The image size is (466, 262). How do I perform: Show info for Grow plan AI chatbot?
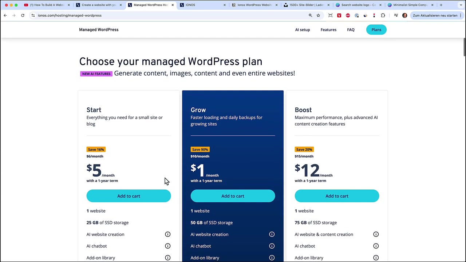tap(272, 246)
